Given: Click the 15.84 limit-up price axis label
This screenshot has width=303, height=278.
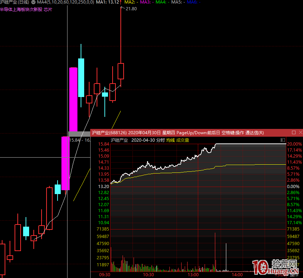Looking at the screenshot, I should [x=104, y=144].
